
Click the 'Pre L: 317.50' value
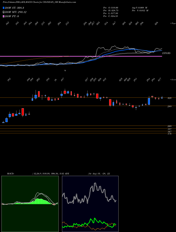click(x=111, y=13)
